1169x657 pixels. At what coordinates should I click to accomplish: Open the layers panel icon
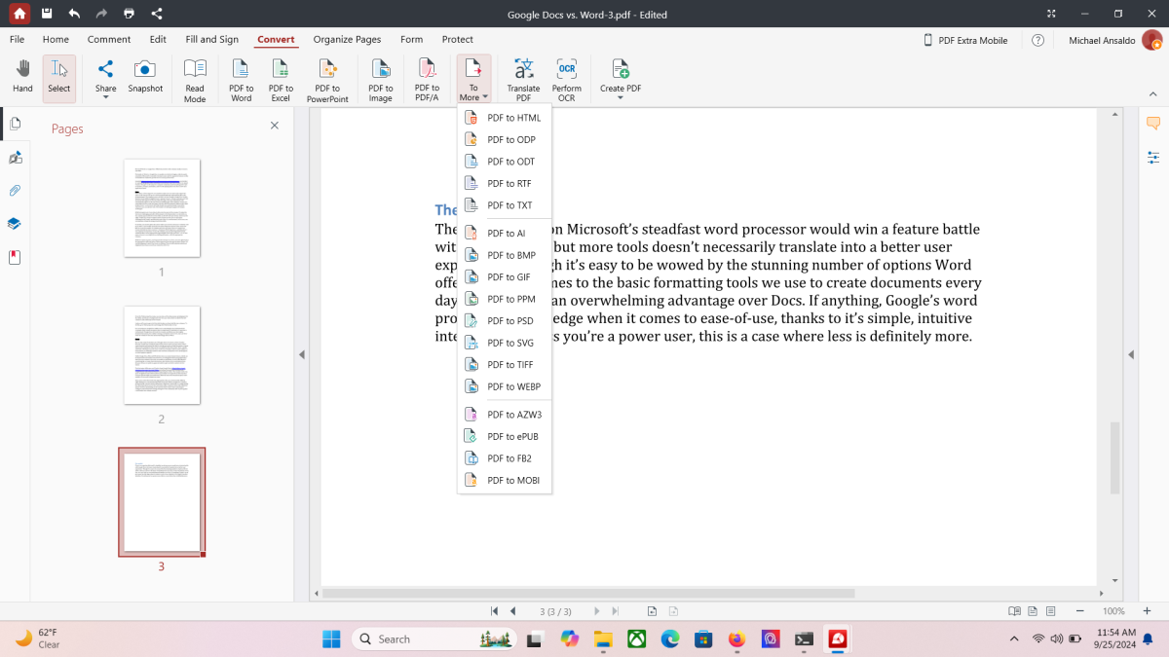pyautogui.click(x=15, y=224)
